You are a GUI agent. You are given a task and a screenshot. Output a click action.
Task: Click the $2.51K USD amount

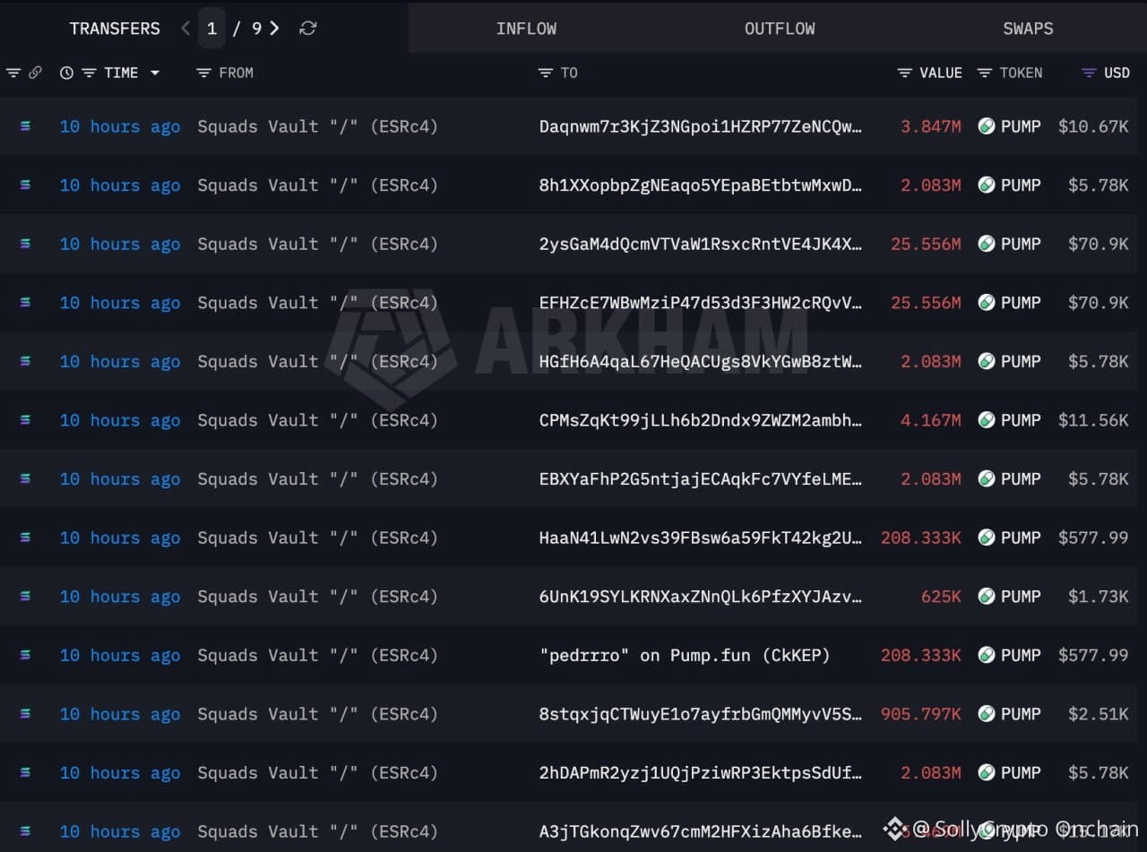click(x=1099, y=714)
